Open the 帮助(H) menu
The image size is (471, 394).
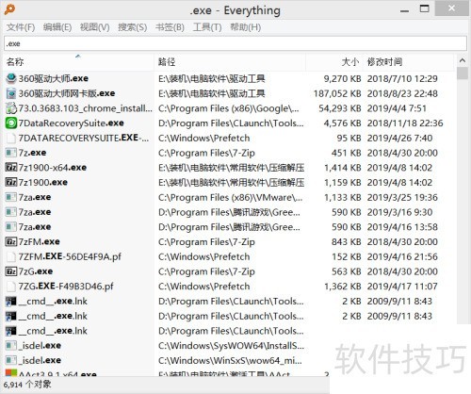tap(245, 27)
